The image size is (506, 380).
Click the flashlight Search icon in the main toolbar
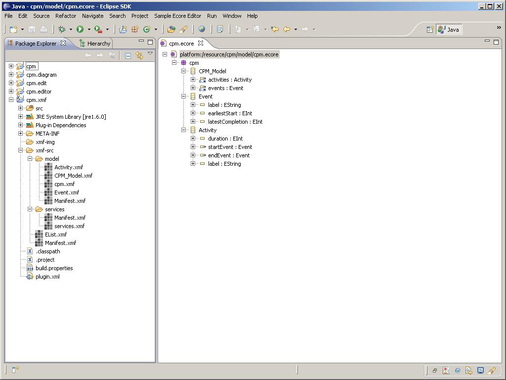184,29
